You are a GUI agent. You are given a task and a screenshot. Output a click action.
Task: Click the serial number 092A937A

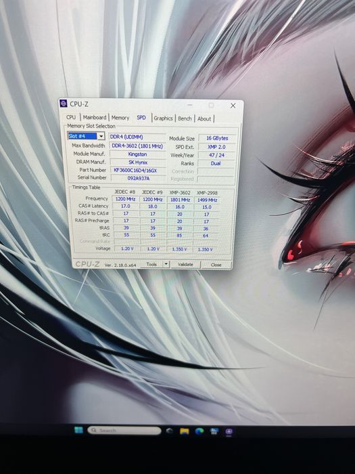(139, 178)
